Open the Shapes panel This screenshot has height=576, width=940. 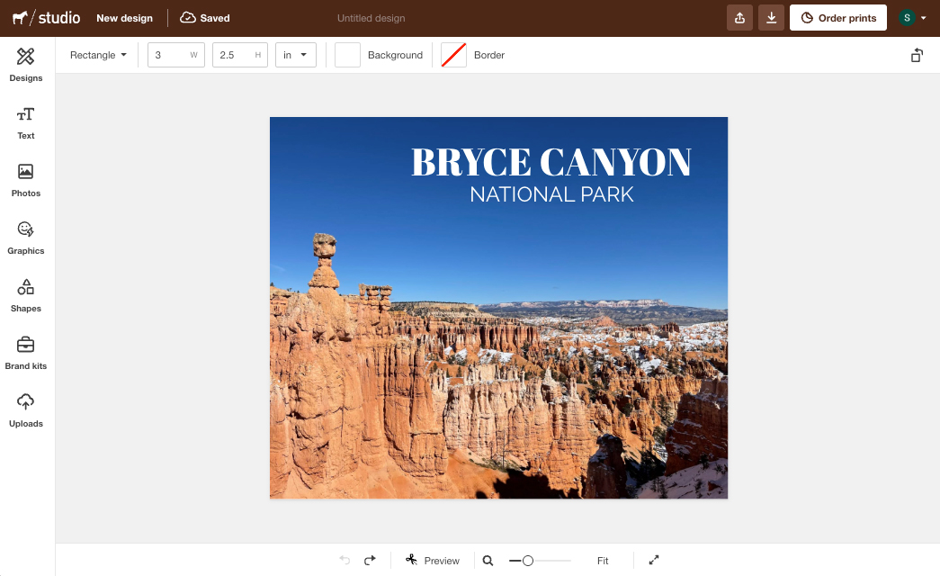coord(25,294)
